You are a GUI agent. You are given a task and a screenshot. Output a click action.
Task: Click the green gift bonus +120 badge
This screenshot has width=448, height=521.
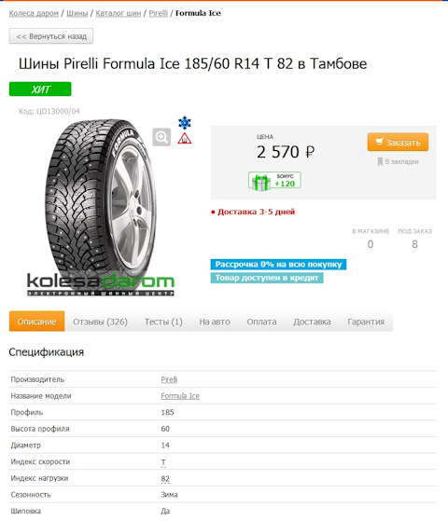click(x=274, y=181)
